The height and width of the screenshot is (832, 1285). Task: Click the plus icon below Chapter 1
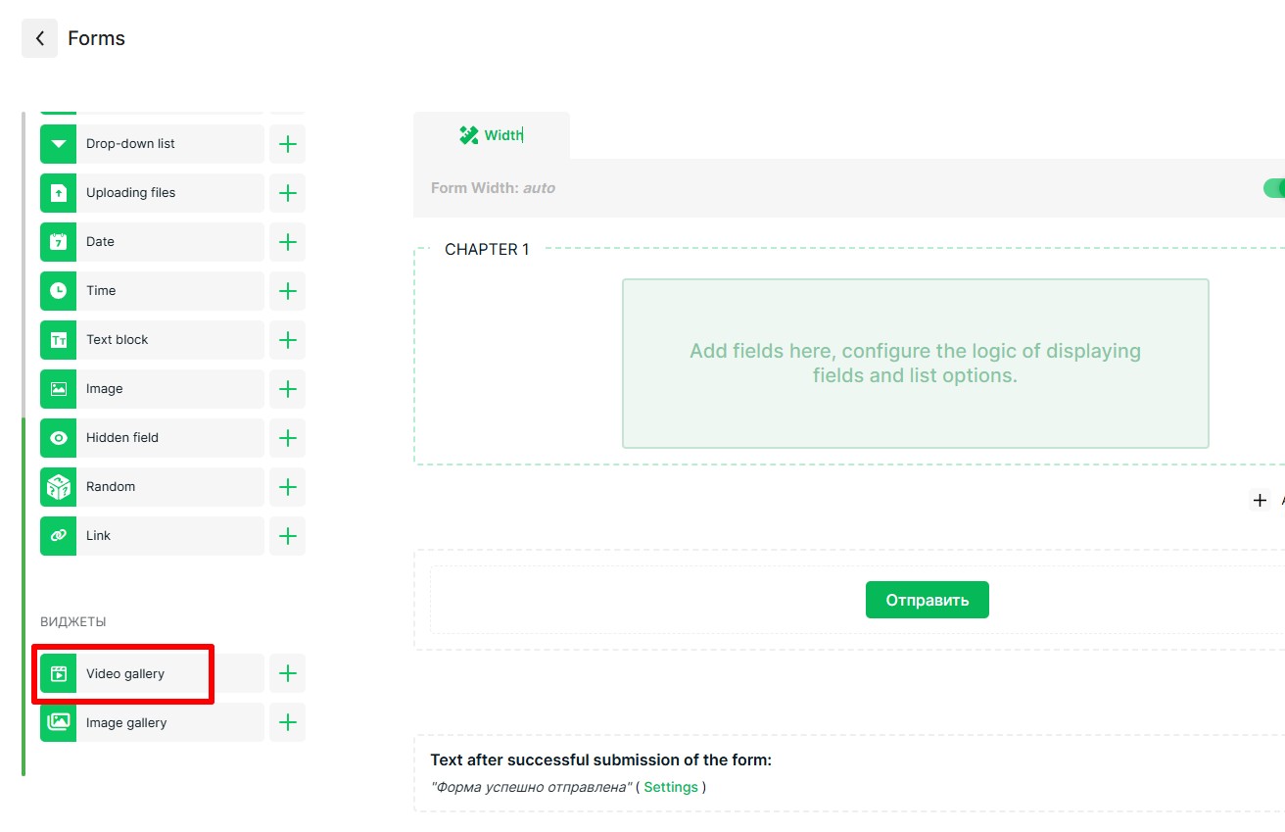pos(1260,500)
